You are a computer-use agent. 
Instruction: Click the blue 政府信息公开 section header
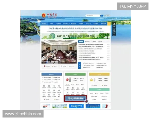52,74
